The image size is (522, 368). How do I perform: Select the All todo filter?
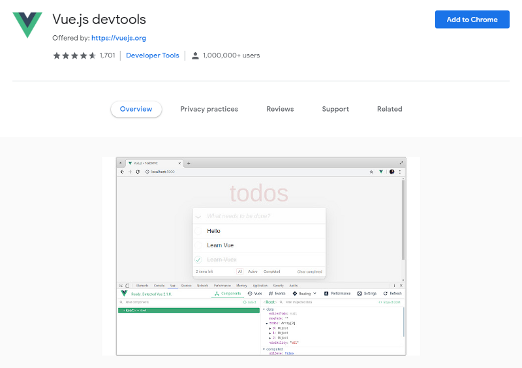point(239,271)
